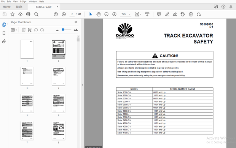
Task: Select page 6 thumbnail
Action: [59, 103]
